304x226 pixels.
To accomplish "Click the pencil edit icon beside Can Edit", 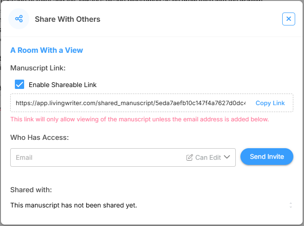I will tap(189, 157).
